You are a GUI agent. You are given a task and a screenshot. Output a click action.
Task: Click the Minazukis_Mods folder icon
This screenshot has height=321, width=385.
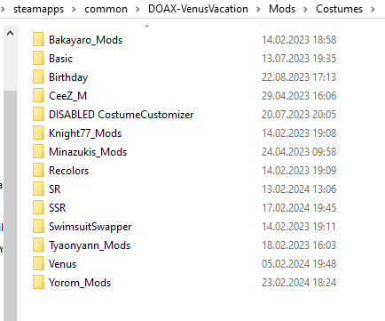tap(38, 152)
